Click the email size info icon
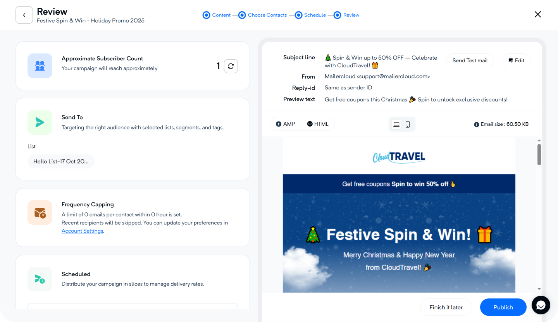Screen dimensions: 558x322 click(477, 125)
